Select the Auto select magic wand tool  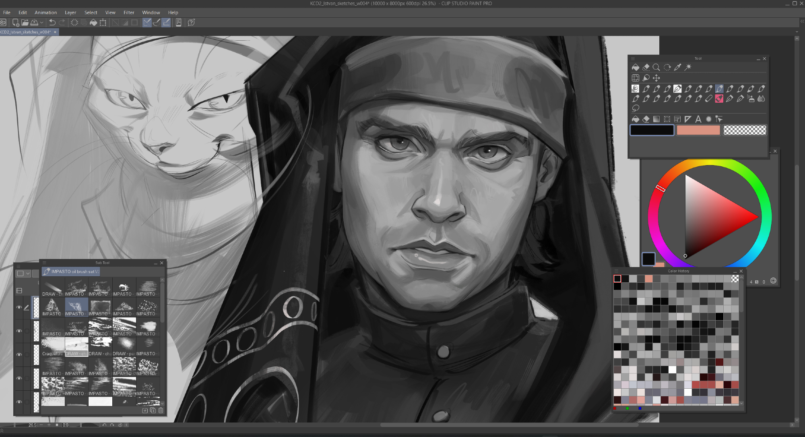(688, 67)
